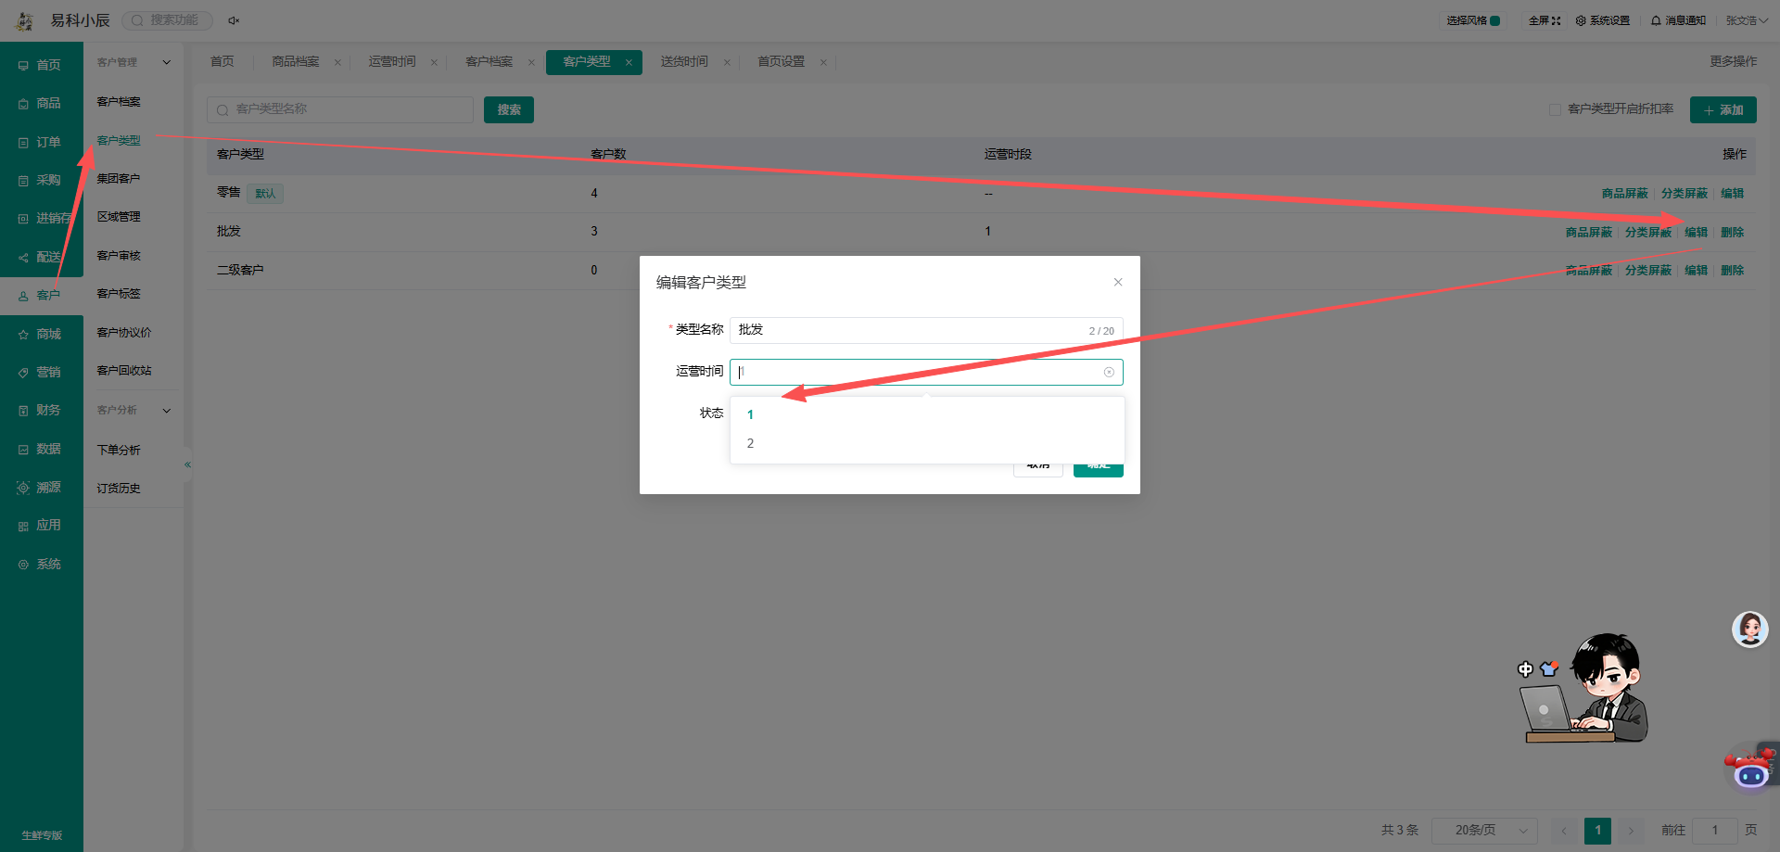Open 采购 module in sidebar
The width and height of the screenshot is (1780, 852).
[x=40, y=180]
